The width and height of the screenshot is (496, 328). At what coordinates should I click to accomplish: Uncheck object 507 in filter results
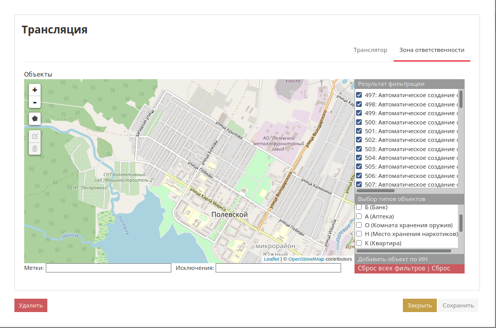coord(359,185)
